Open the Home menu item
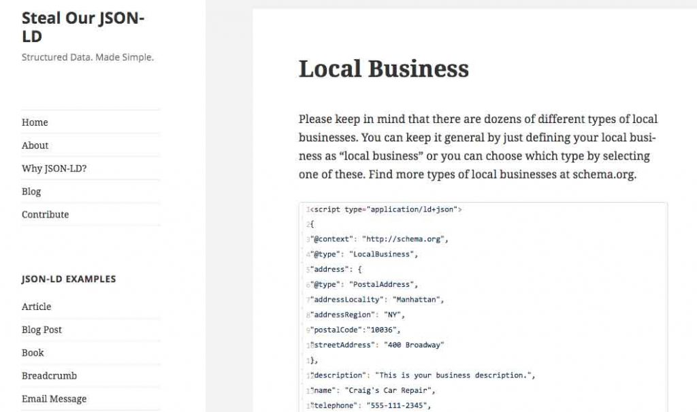 coord(35,122)
